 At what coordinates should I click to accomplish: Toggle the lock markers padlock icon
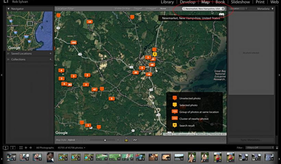126,140
